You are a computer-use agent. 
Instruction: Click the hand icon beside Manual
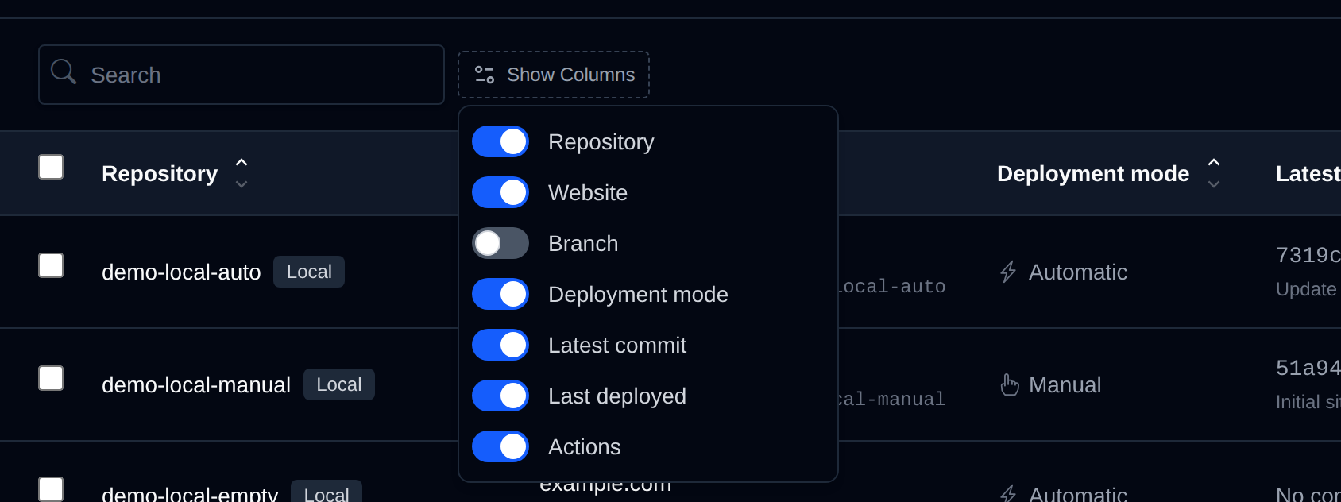click(1010, 384)
